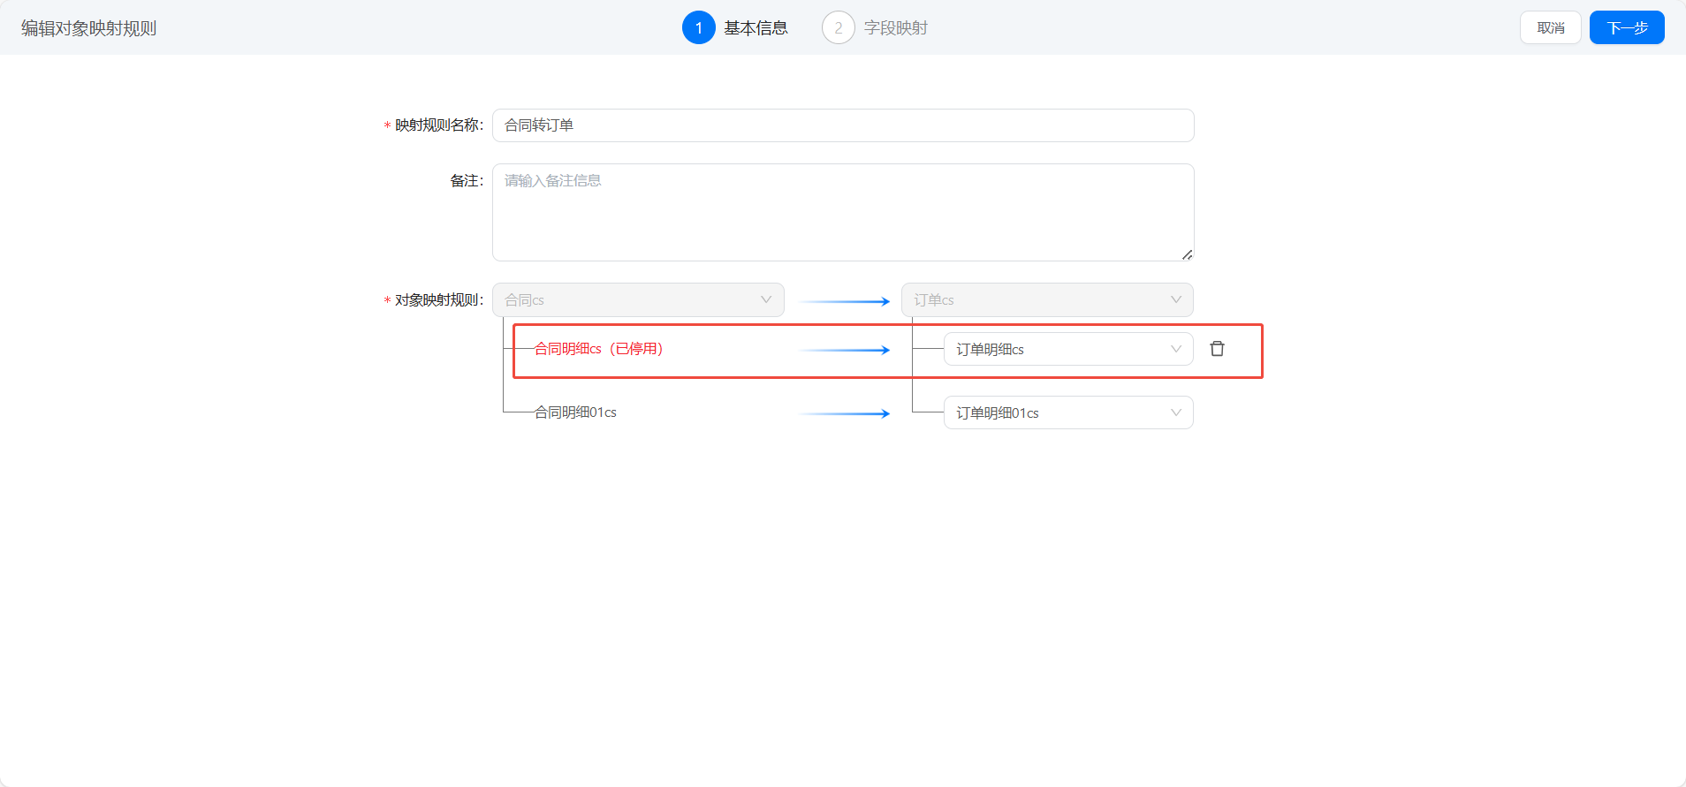Viewport: 1686px width, 787px height.
Task: Click the 备注 textarea resize handle
Action: (1188, 254)
